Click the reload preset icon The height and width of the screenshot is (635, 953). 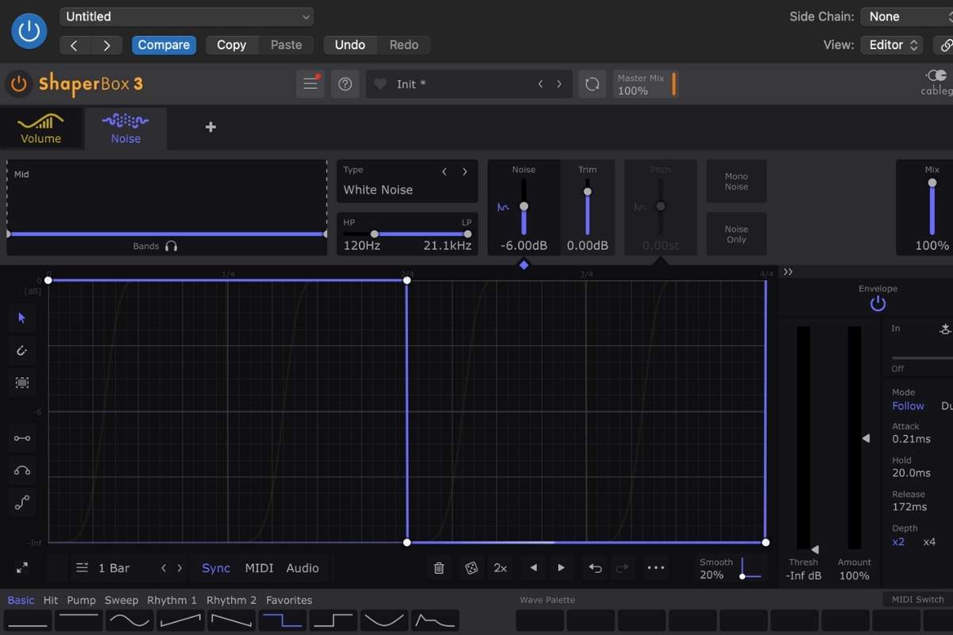tap(592, 84)
